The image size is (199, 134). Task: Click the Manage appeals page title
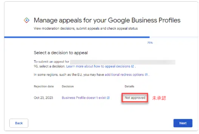point(107,20)
